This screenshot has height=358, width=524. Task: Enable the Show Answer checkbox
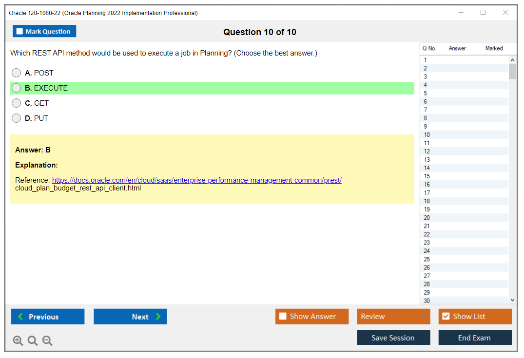click(x=283, y=316)
